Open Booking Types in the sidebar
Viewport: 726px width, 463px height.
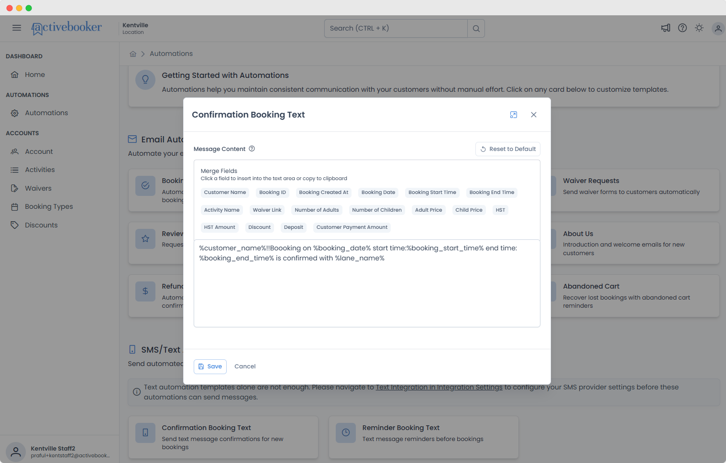tap(49, 206)
